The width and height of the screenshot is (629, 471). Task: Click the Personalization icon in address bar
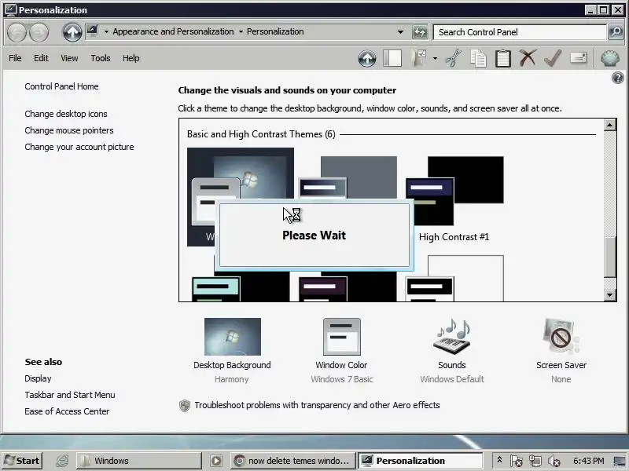92,31
